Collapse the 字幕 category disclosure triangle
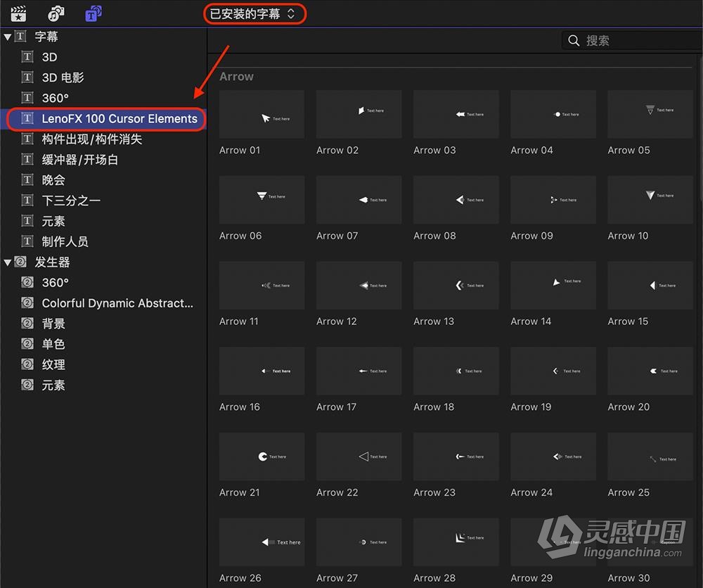The height and width of the screenshot is (588, 703). click(7, 37)
